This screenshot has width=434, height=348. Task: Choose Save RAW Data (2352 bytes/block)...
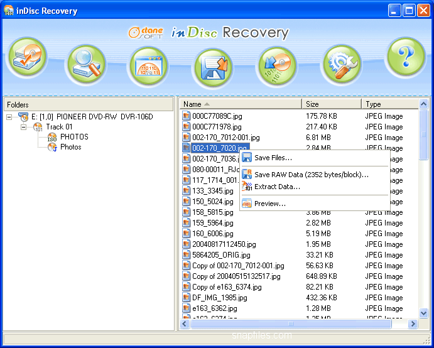315,175
